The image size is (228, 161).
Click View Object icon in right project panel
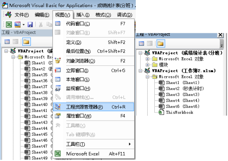pos(150,44)
